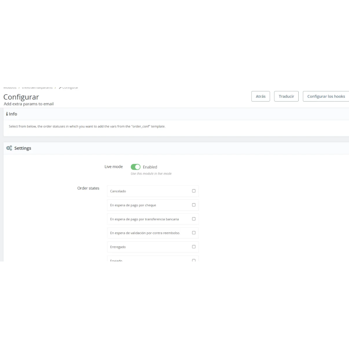Click the Atrás button
The image size is (349, 349).
click(261, 96)
